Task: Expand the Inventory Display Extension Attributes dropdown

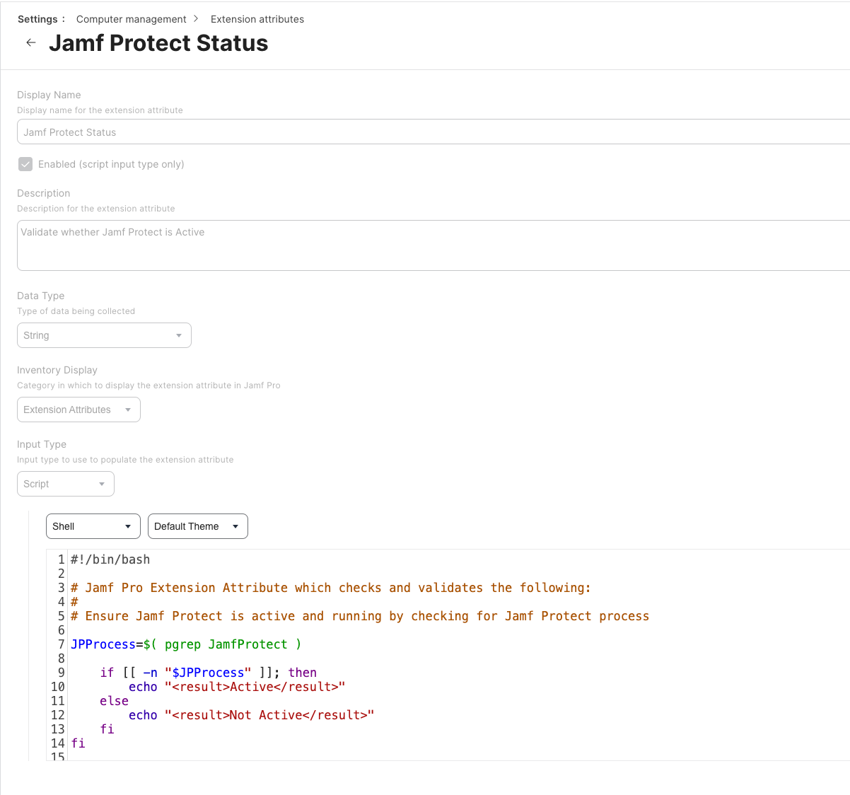Action: pyautogui.click(x=78, y=410)
